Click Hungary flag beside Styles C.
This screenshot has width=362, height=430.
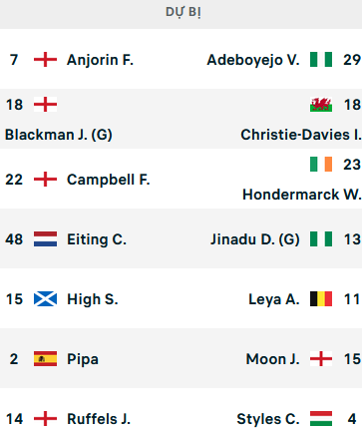(x=321, y=419)
